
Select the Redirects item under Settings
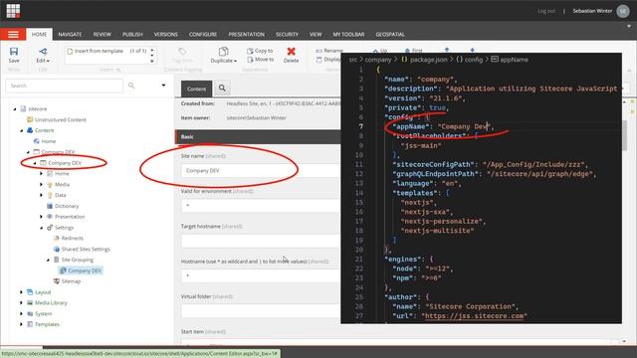pos(73,239)
